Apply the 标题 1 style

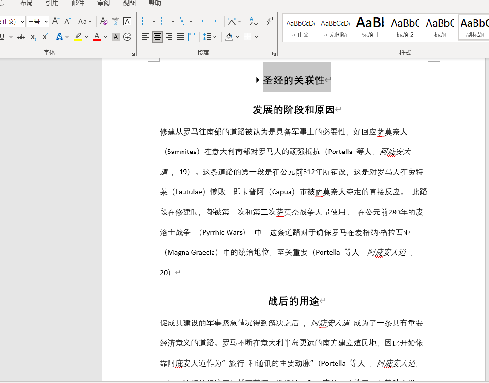(x=370, y=28)
